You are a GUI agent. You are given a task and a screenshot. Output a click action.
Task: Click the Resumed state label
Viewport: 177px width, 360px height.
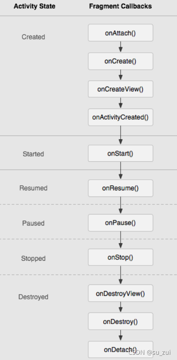33,188
